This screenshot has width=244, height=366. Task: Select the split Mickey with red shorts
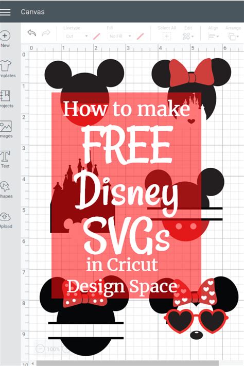pyautogui.click(x=184, y=204)
